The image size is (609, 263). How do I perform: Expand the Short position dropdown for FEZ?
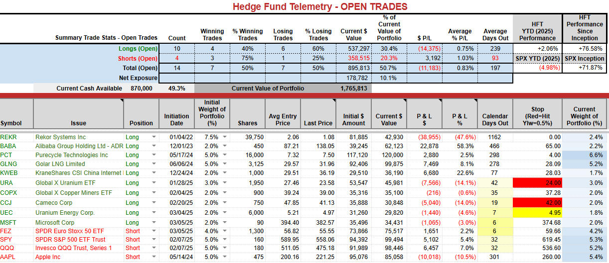[153, 231]
